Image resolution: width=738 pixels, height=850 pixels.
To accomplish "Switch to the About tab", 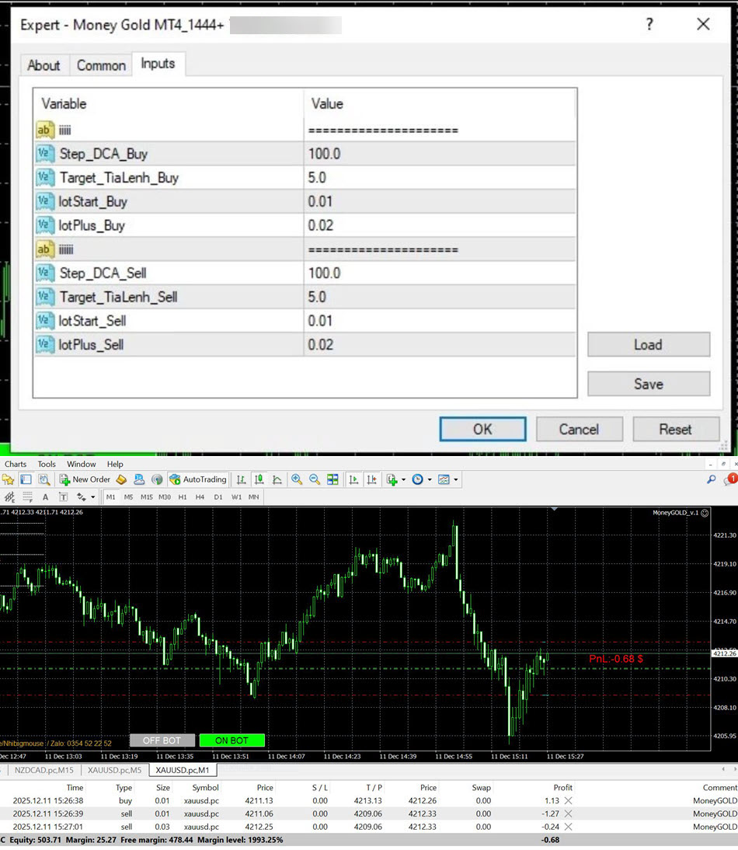I will (x=44, y=65).
